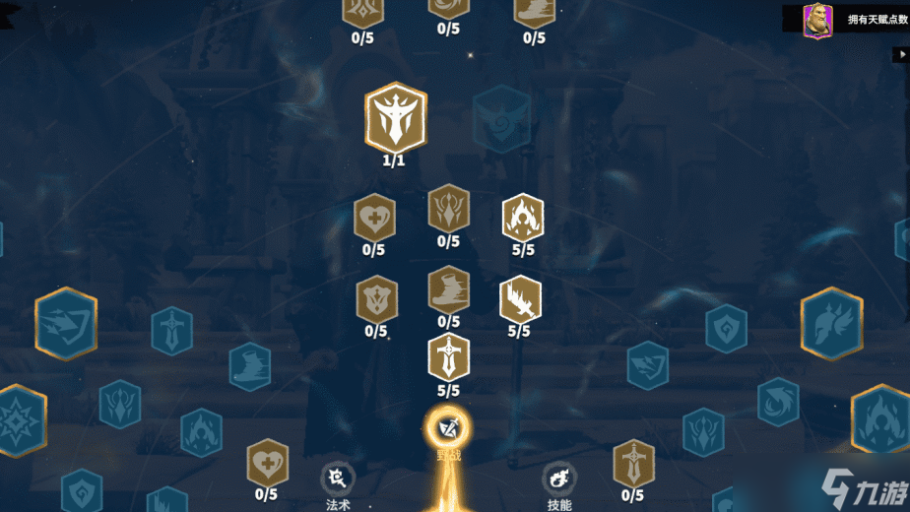Choose the bottom-right sword talent marked 0/5
This screenshot has height=512, width=910.
[634, 463]
